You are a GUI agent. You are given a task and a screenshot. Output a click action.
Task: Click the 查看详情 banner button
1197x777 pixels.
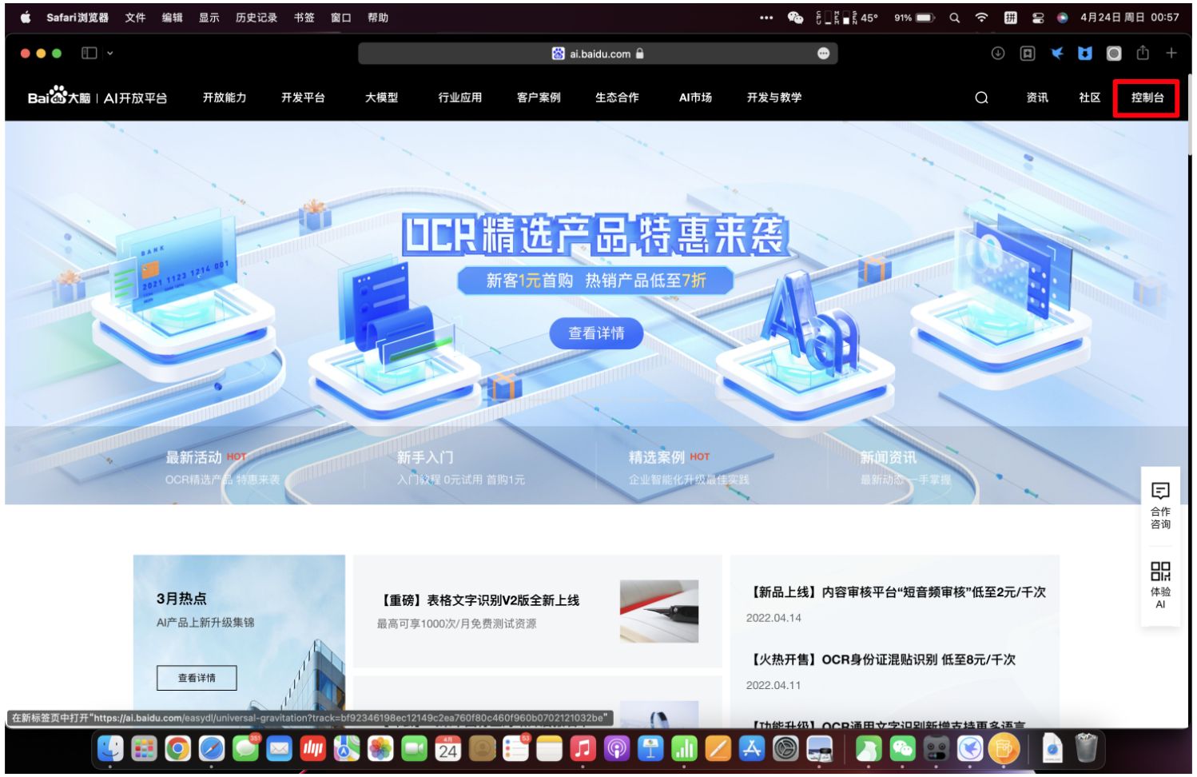tap(596, 333)
